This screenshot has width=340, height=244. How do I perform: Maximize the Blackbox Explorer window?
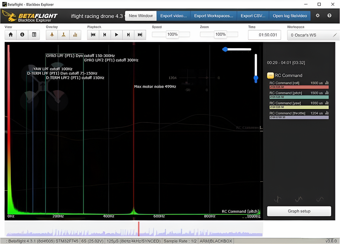point(319,4)
